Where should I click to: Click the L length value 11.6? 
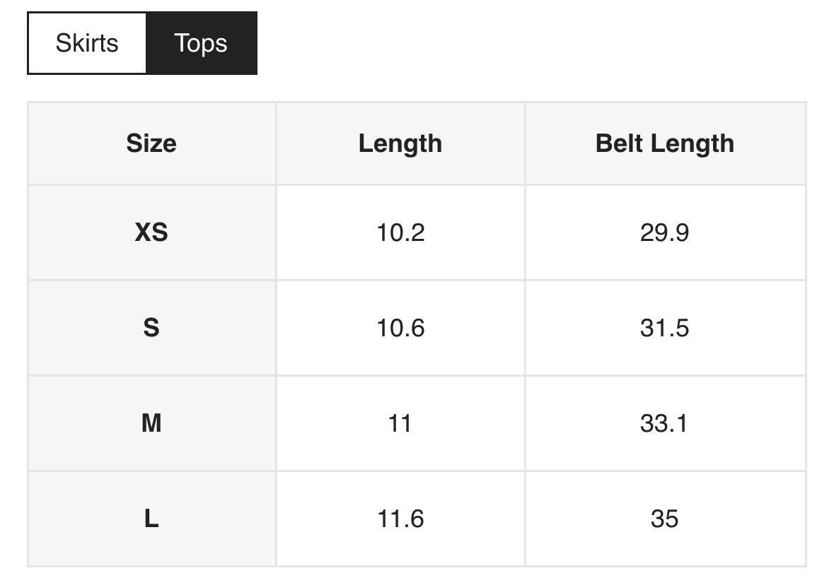click(400, 519)
